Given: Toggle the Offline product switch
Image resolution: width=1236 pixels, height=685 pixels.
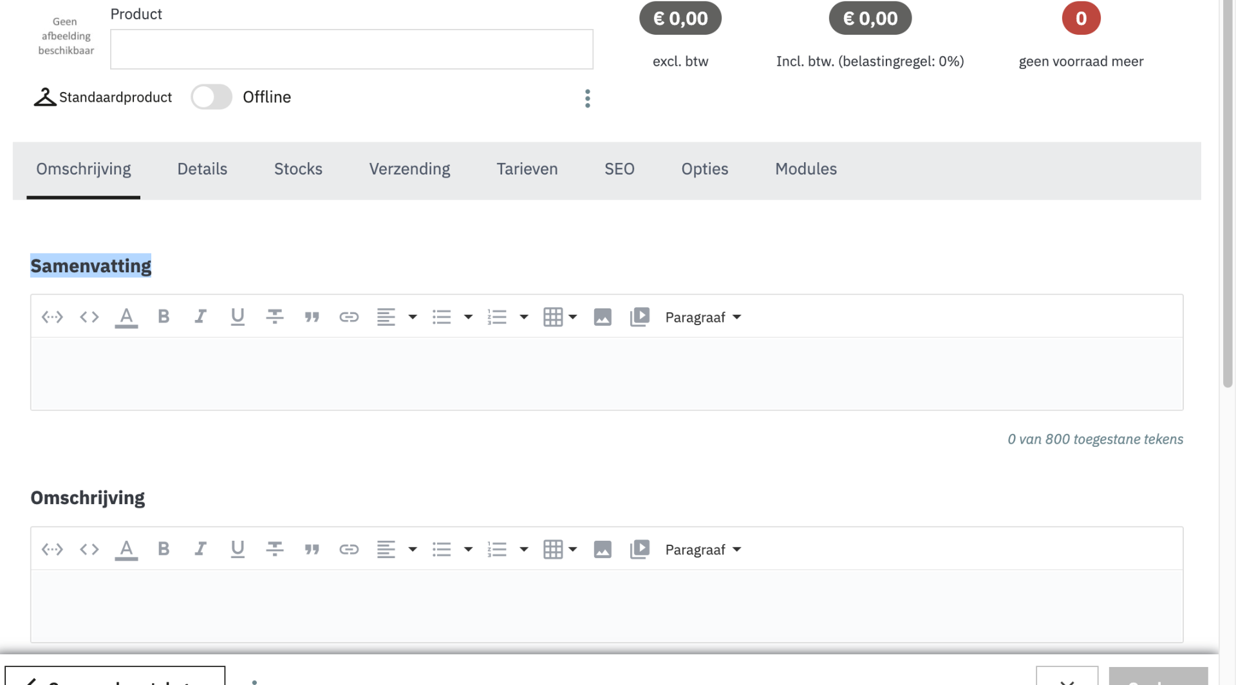Looking at the screenshot, I should (x=212, y=97).
